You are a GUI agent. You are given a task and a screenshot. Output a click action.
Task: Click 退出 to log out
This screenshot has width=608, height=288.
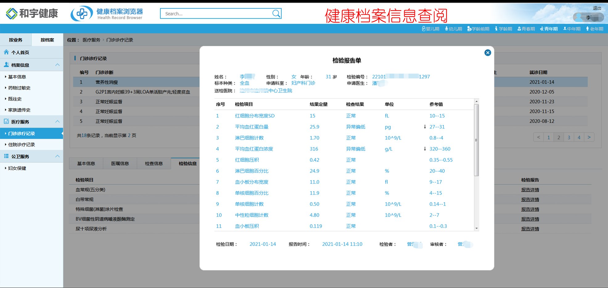(x=598, y=8)
